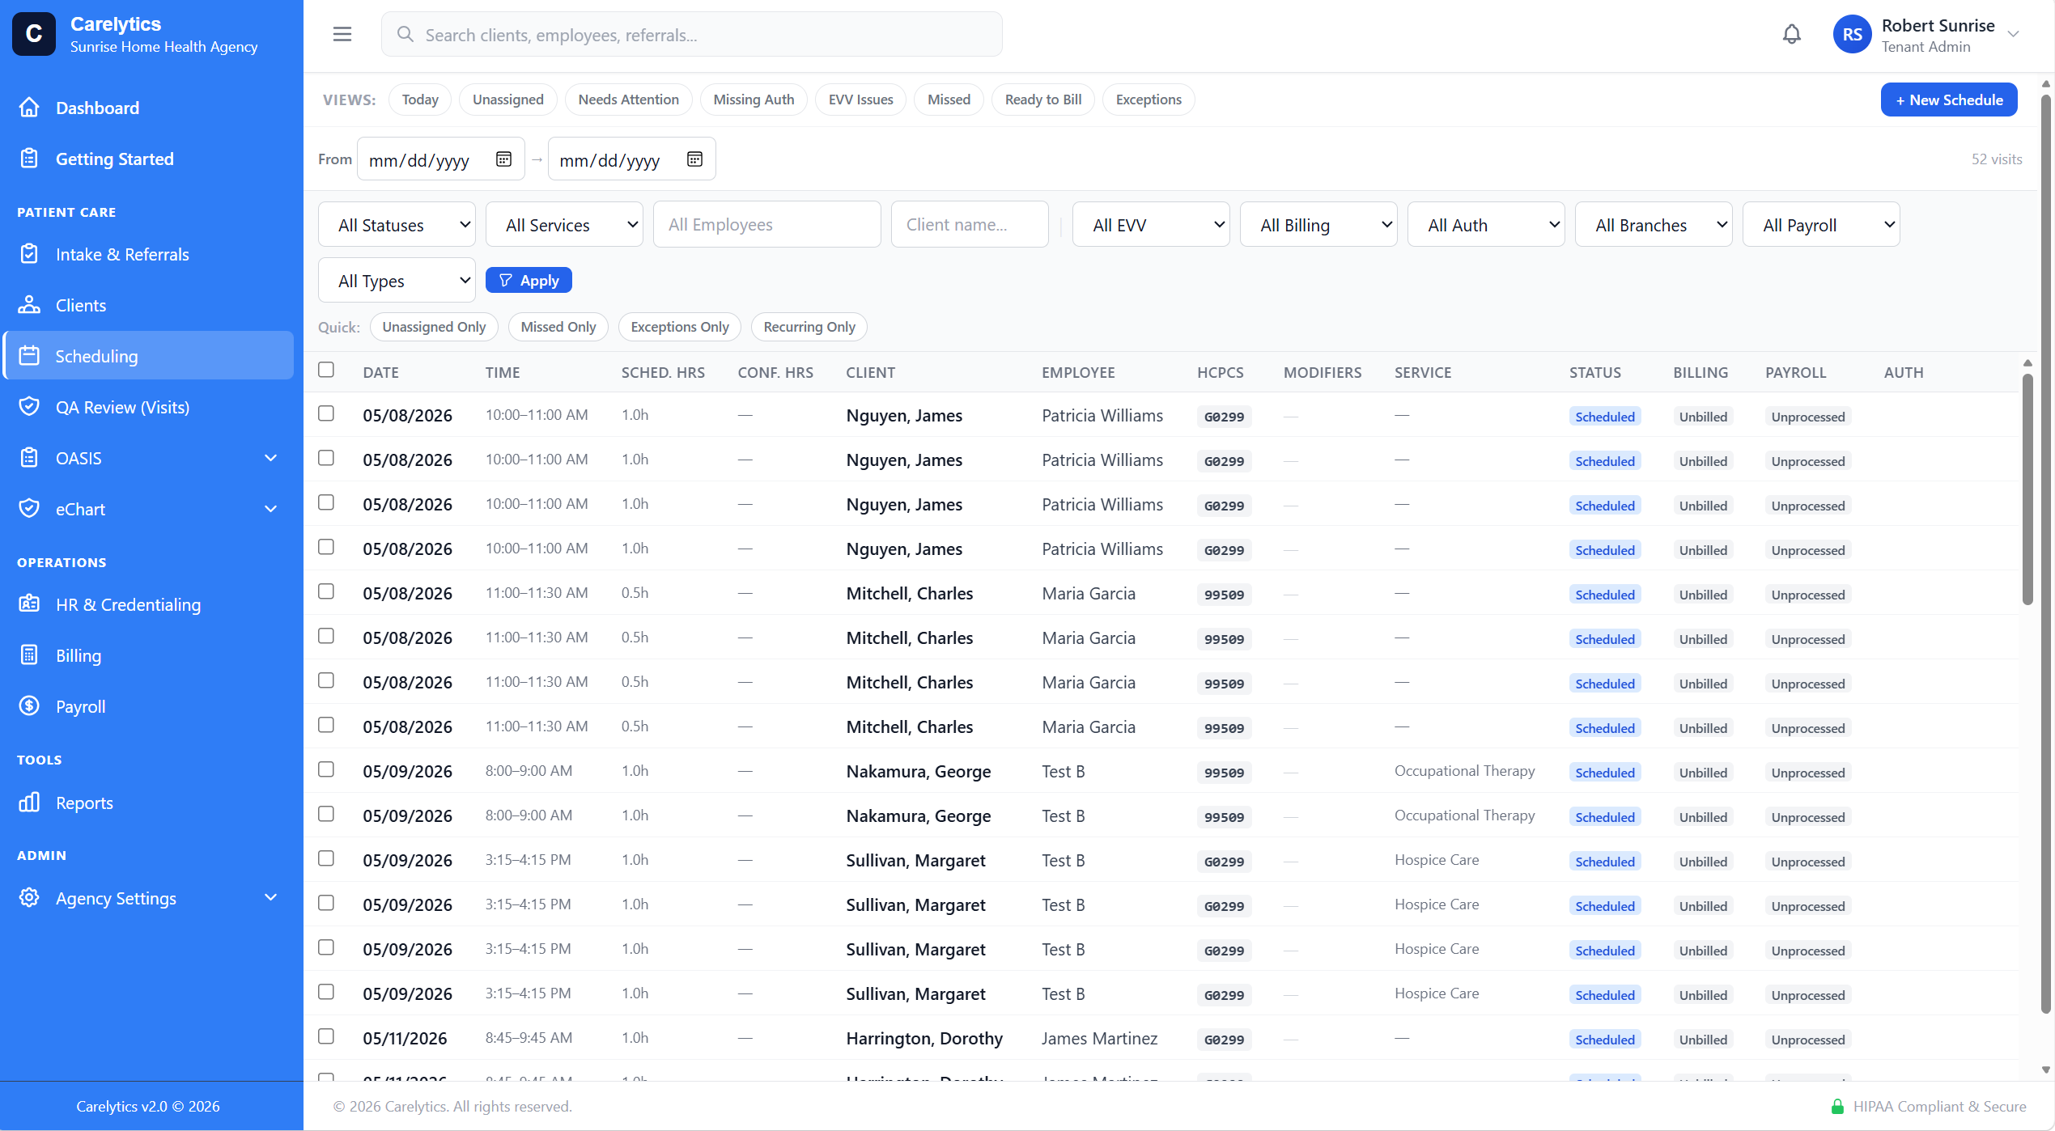This screenshot has width=2055, height=1131.
Task: Check the last Sullivan, Margaret row checkbox
Action: point(326,992)
